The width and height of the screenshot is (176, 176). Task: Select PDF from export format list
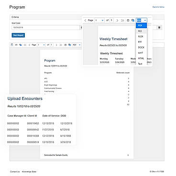click(141, 25)
